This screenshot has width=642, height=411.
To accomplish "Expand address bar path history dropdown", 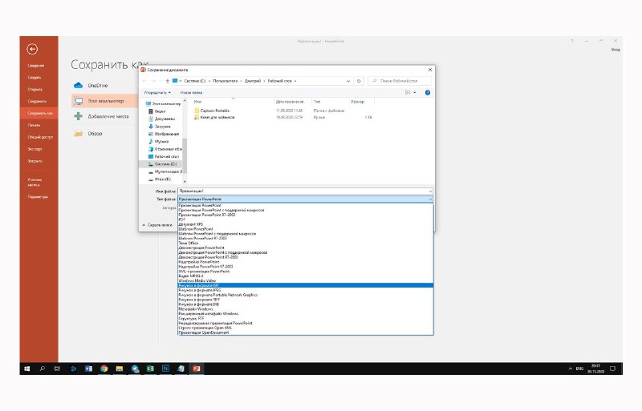I will pos(348,81).
